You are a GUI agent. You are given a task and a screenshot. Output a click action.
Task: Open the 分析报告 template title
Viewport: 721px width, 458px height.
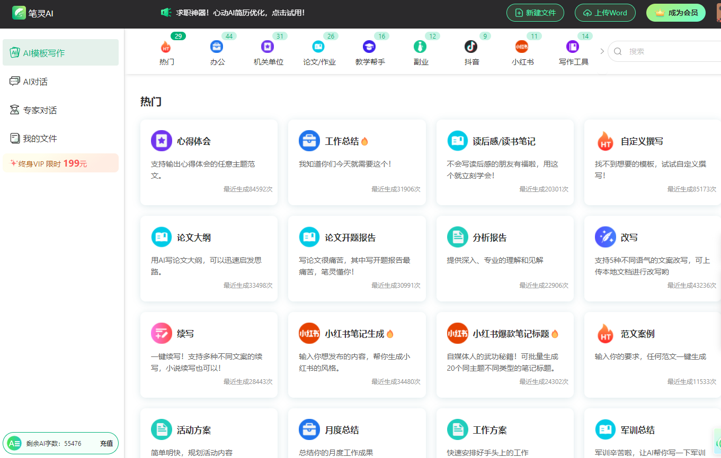(x=489, y=237)
